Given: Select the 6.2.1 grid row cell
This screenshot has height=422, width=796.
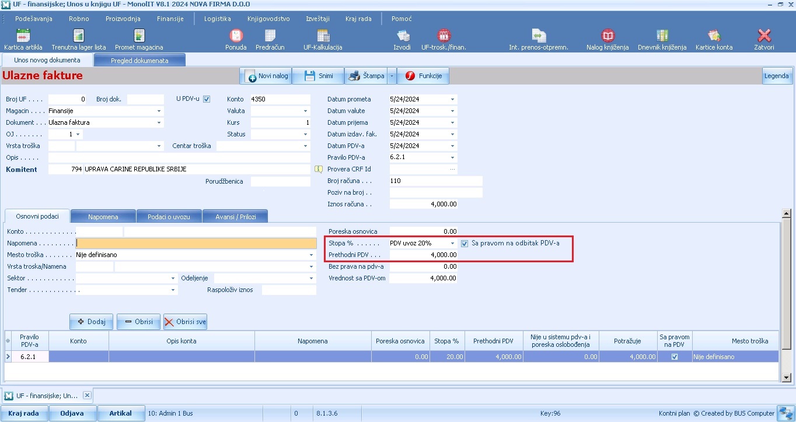Looking at the screenshot, I should coord(29,357).
